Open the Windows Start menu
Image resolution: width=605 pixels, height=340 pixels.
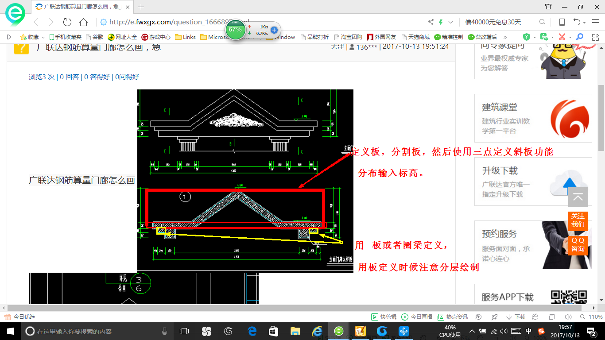coord(10,331)
